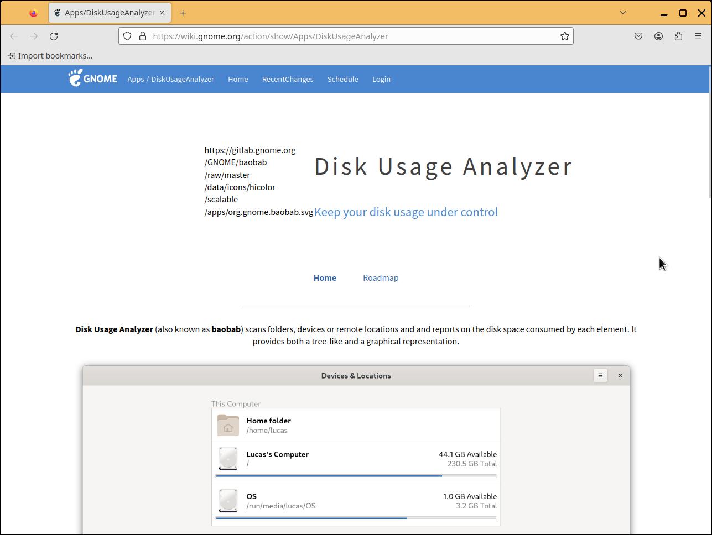The height and width of the screenshot is (535, 712).
Task: Click the close X in the Devices & Locations window
Action: [x=620, y=375]
